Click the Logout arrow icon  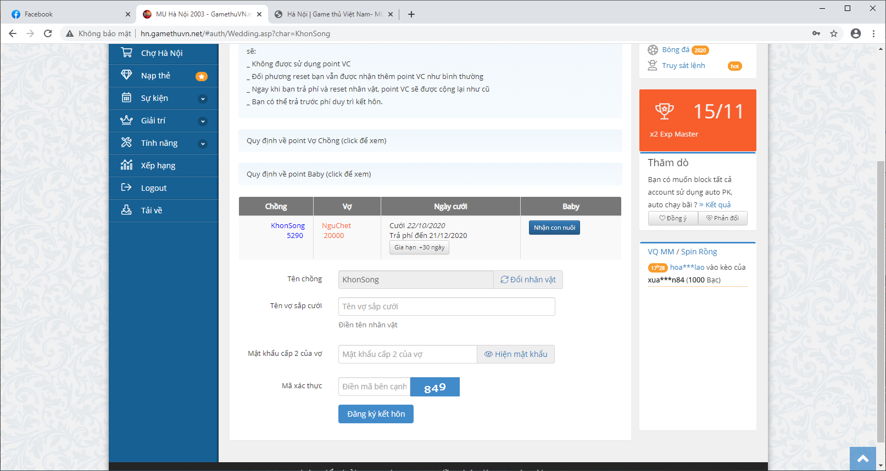point(126,188)
